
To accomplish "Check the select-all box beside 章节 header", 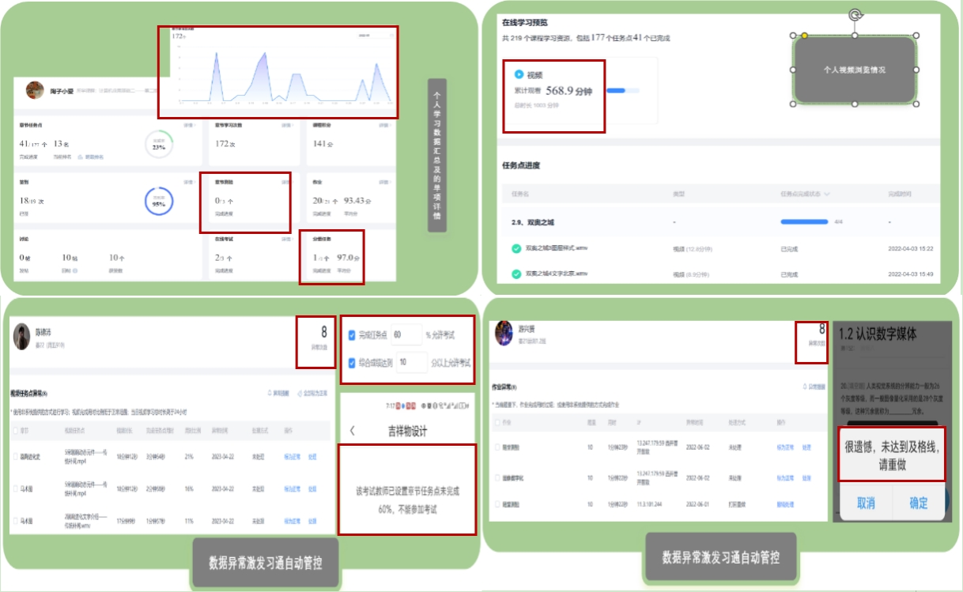I will [x=17, y=431].
